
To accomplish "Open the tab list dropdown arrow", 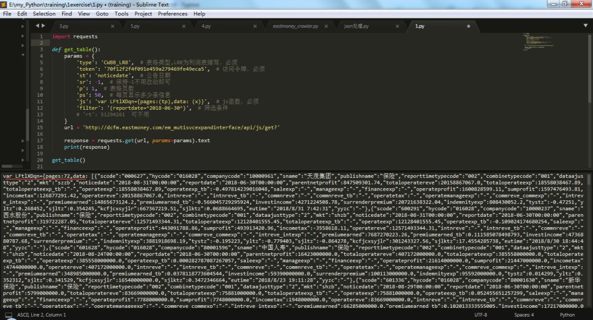I will click(x=585, y=26).
